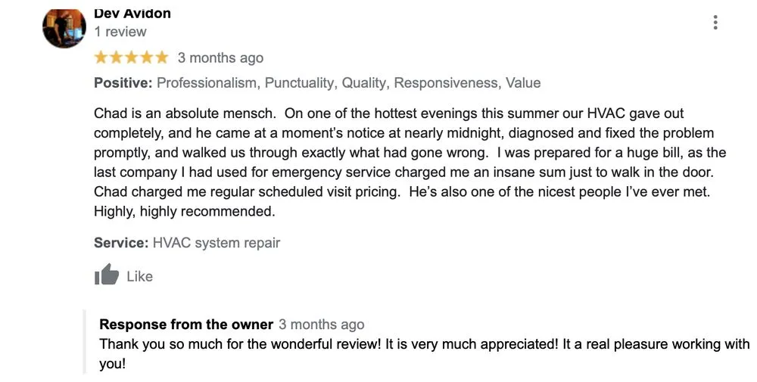Click the thumbs-up Like icon
The width and height of the screenshot is (757, 382).
point(107,275)
